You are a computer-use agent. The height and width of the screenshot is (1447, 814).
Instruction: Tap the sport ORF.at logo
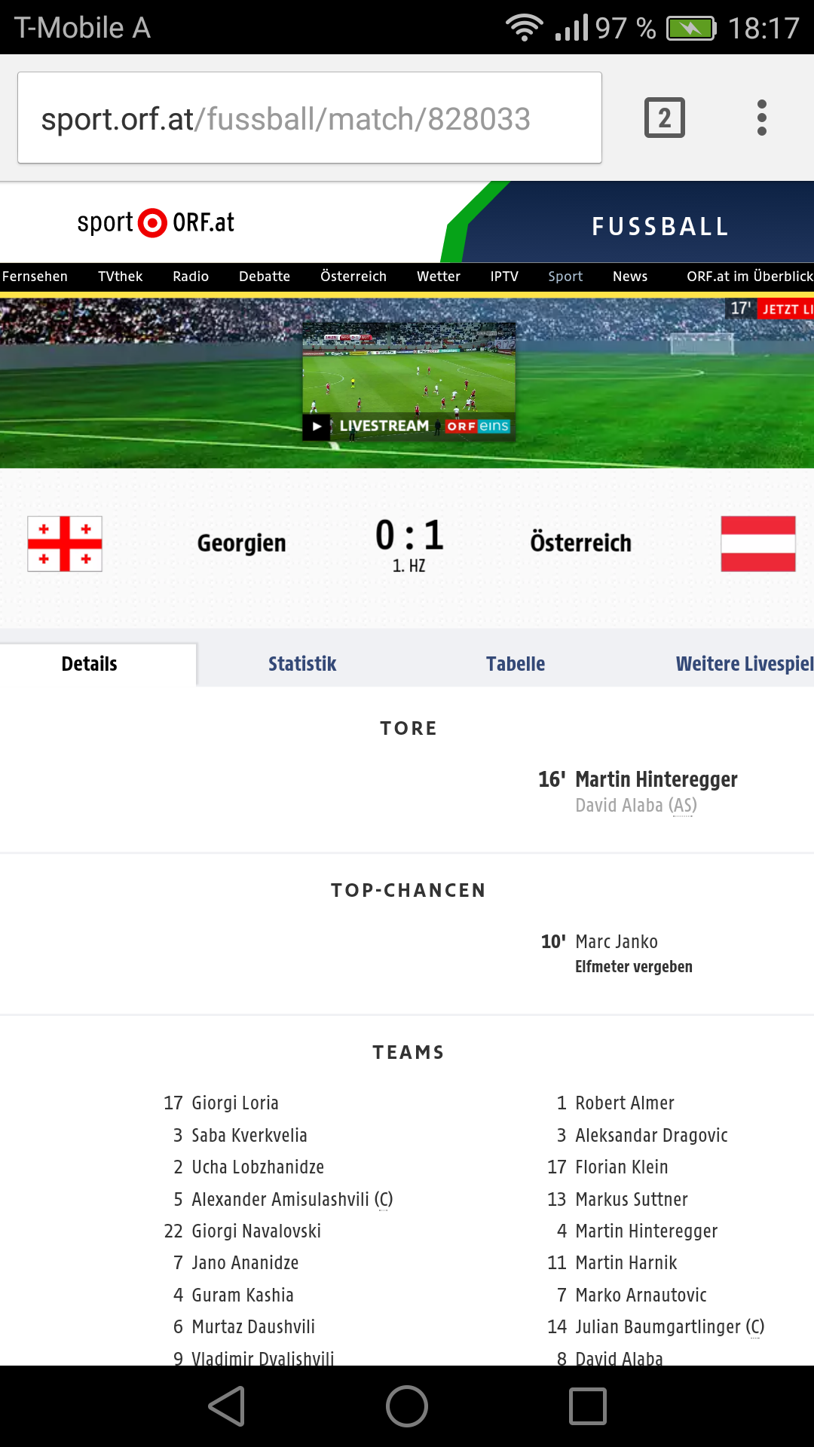[x=156, y=222]
